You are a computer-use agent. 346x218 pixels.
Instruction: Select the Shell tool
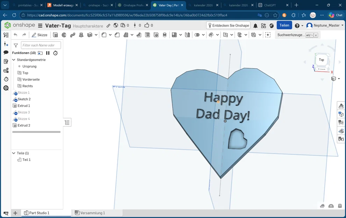(x=147, y=35)
